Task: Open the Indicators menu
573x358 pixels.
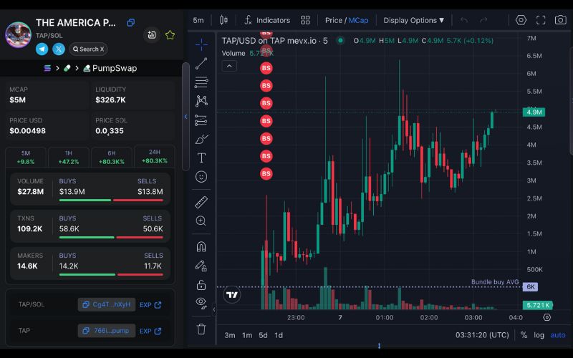Action: coord(267,20)
